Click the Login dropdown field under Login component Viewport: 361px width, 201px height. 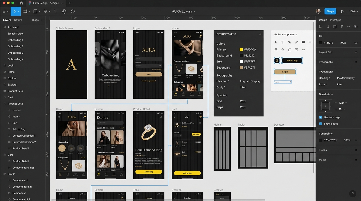point(283,82)
